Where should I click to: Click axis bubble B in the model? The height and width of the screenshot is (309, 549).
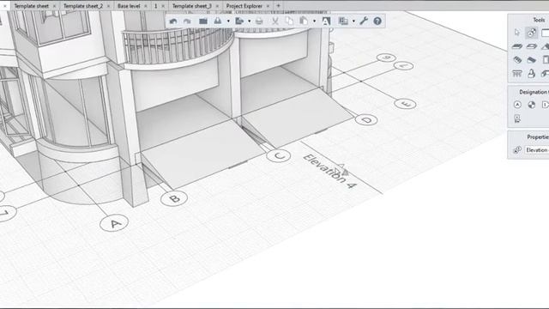coord(174,198)
